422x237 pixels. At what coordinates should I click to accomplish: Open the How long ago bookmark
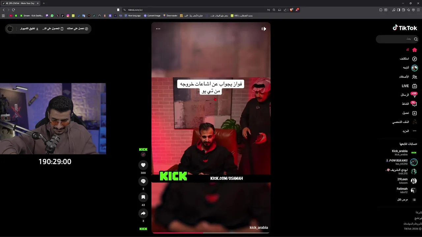(x=132, y=15)
